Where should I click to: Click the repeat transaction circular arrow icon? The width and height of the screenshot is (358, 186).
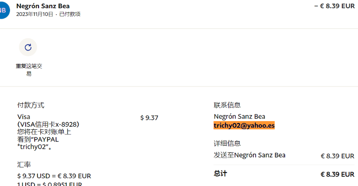pos(28,47)
